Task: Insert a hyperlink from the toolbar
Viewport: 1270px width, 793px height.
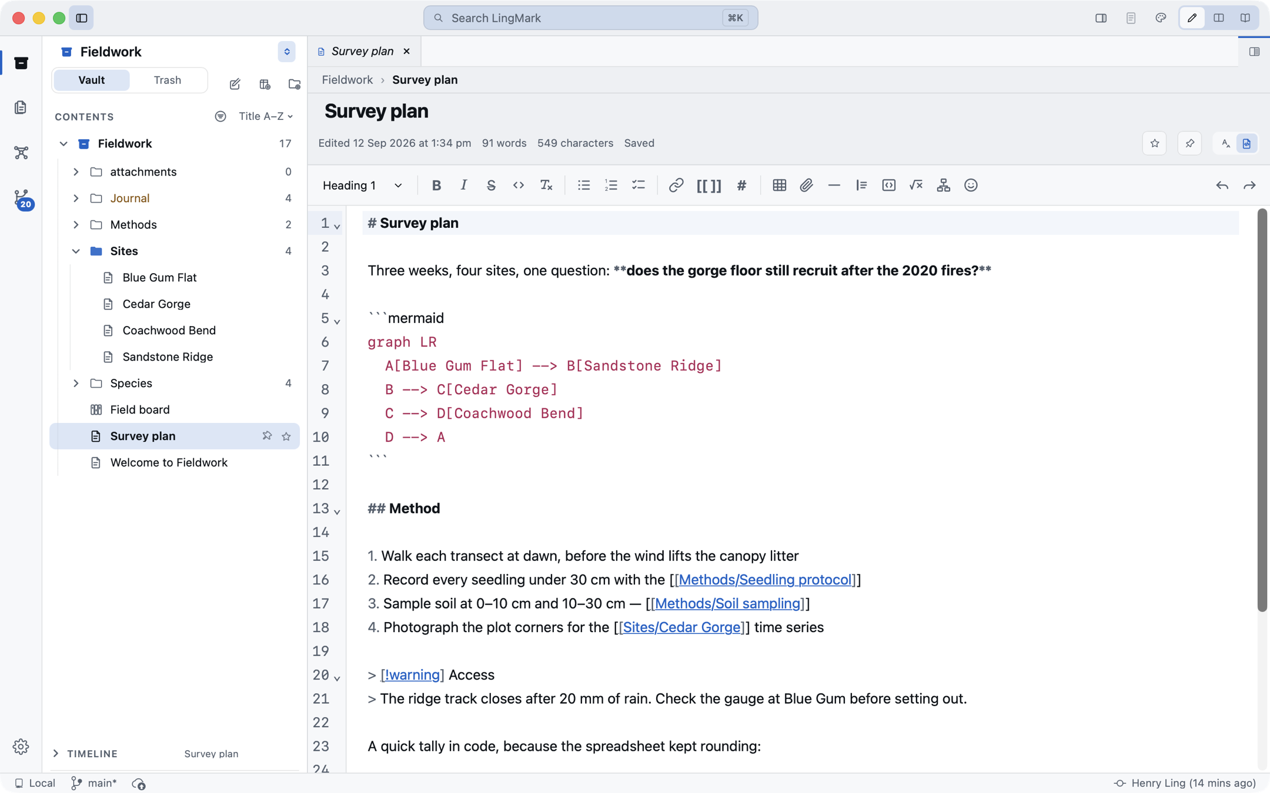Action: [676, 186]
